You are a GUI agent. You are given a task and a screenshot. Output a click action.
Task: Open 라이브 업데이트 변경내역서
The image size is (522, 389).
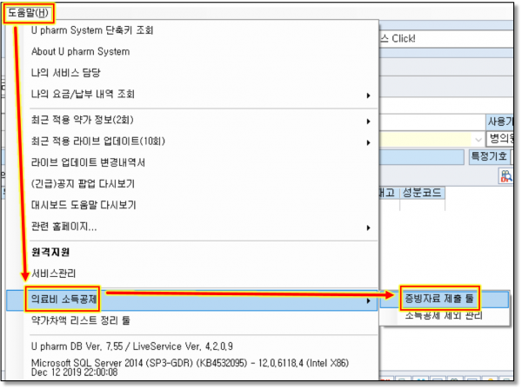[88, 162]
